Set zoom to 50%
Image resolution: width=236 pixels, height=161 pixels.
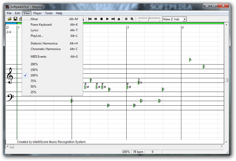pos(52,86)
